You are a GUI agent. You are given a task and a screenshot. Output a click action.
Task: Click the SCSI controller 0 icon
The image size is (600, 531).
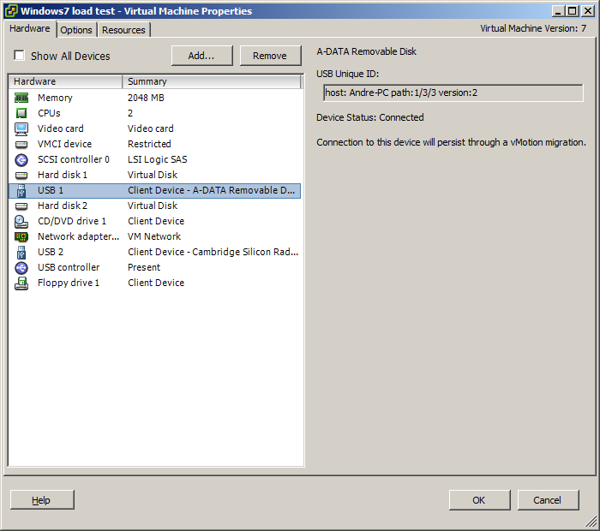(x=21, y=160)
